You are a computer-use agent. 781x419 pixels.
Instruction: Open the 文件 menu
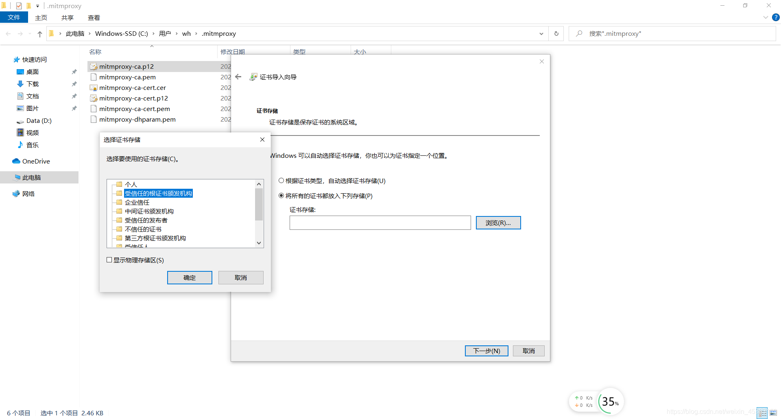[14, 17]
